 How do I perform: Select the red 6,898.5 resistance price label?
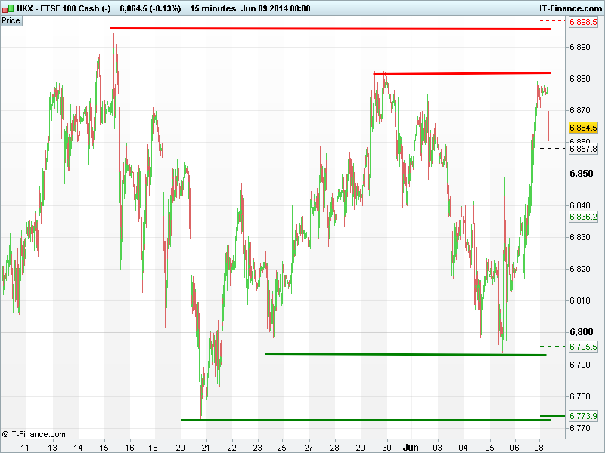[x=583, y=22]
